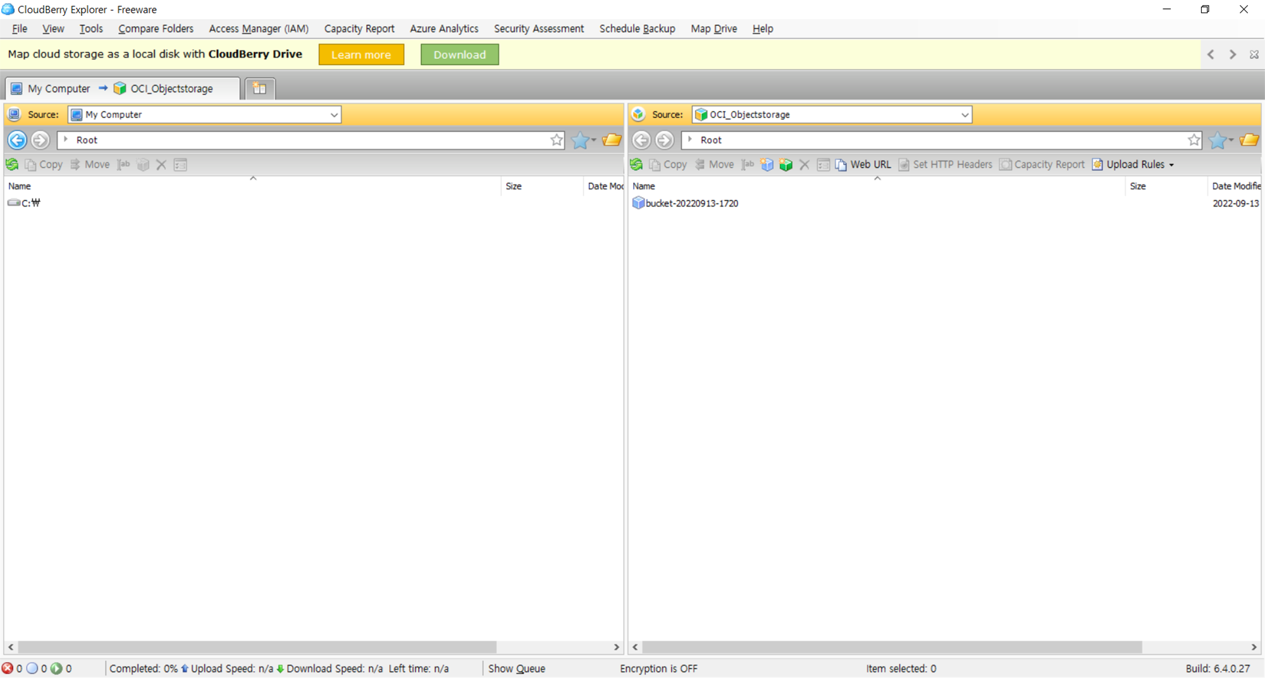Open the Schedule Backup menu

coord(637,28)
